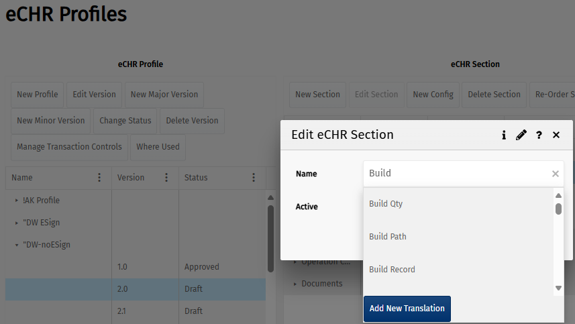Pick Build Record from dropdown list
Screen dimensions: 575x324
coord(392,270)
